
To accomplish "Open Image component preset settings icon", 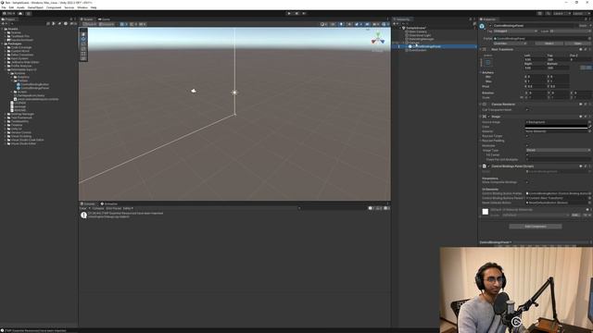I will [585, 117].
